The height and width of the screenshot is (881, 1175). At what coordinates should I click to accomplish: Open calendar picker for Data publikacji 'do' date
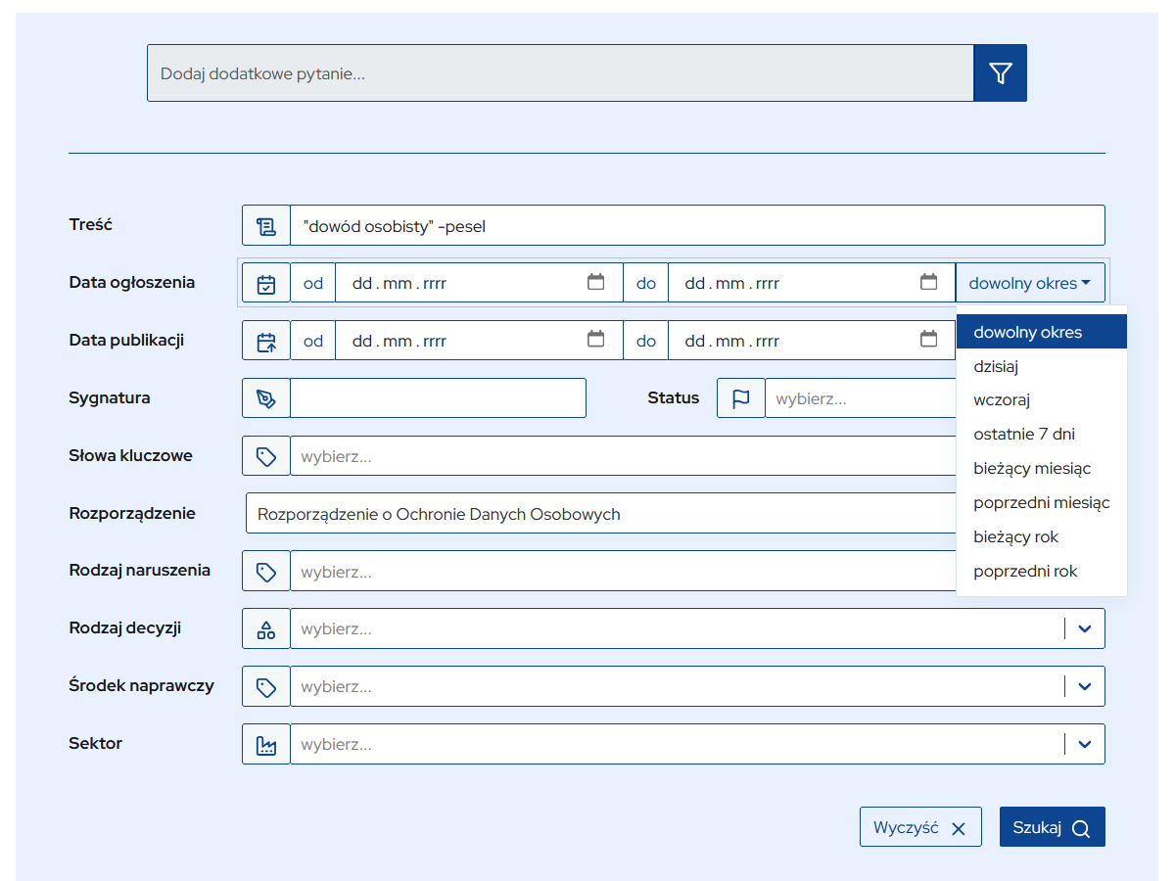click(x=928, y=341)
